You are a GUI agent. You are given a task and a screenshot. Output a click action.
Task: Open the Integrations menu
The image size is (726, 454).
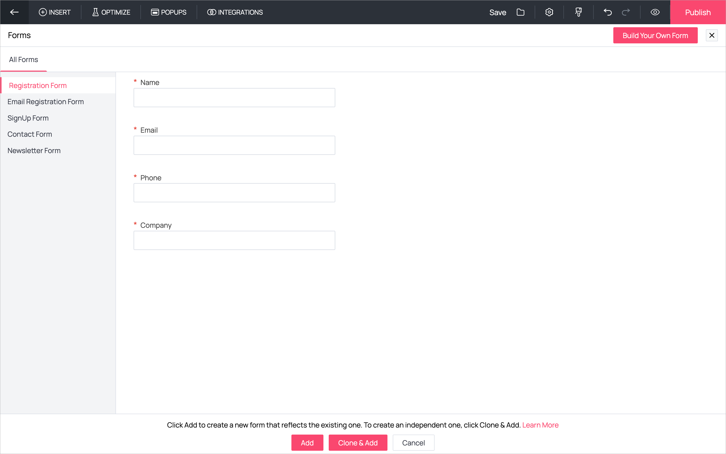click(x=235, y=12)
